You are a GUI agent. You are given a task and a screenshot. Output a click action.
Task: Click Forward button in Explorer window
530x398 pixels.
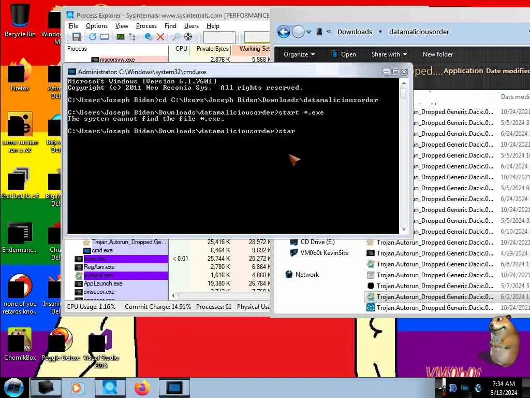click(298, 32)
